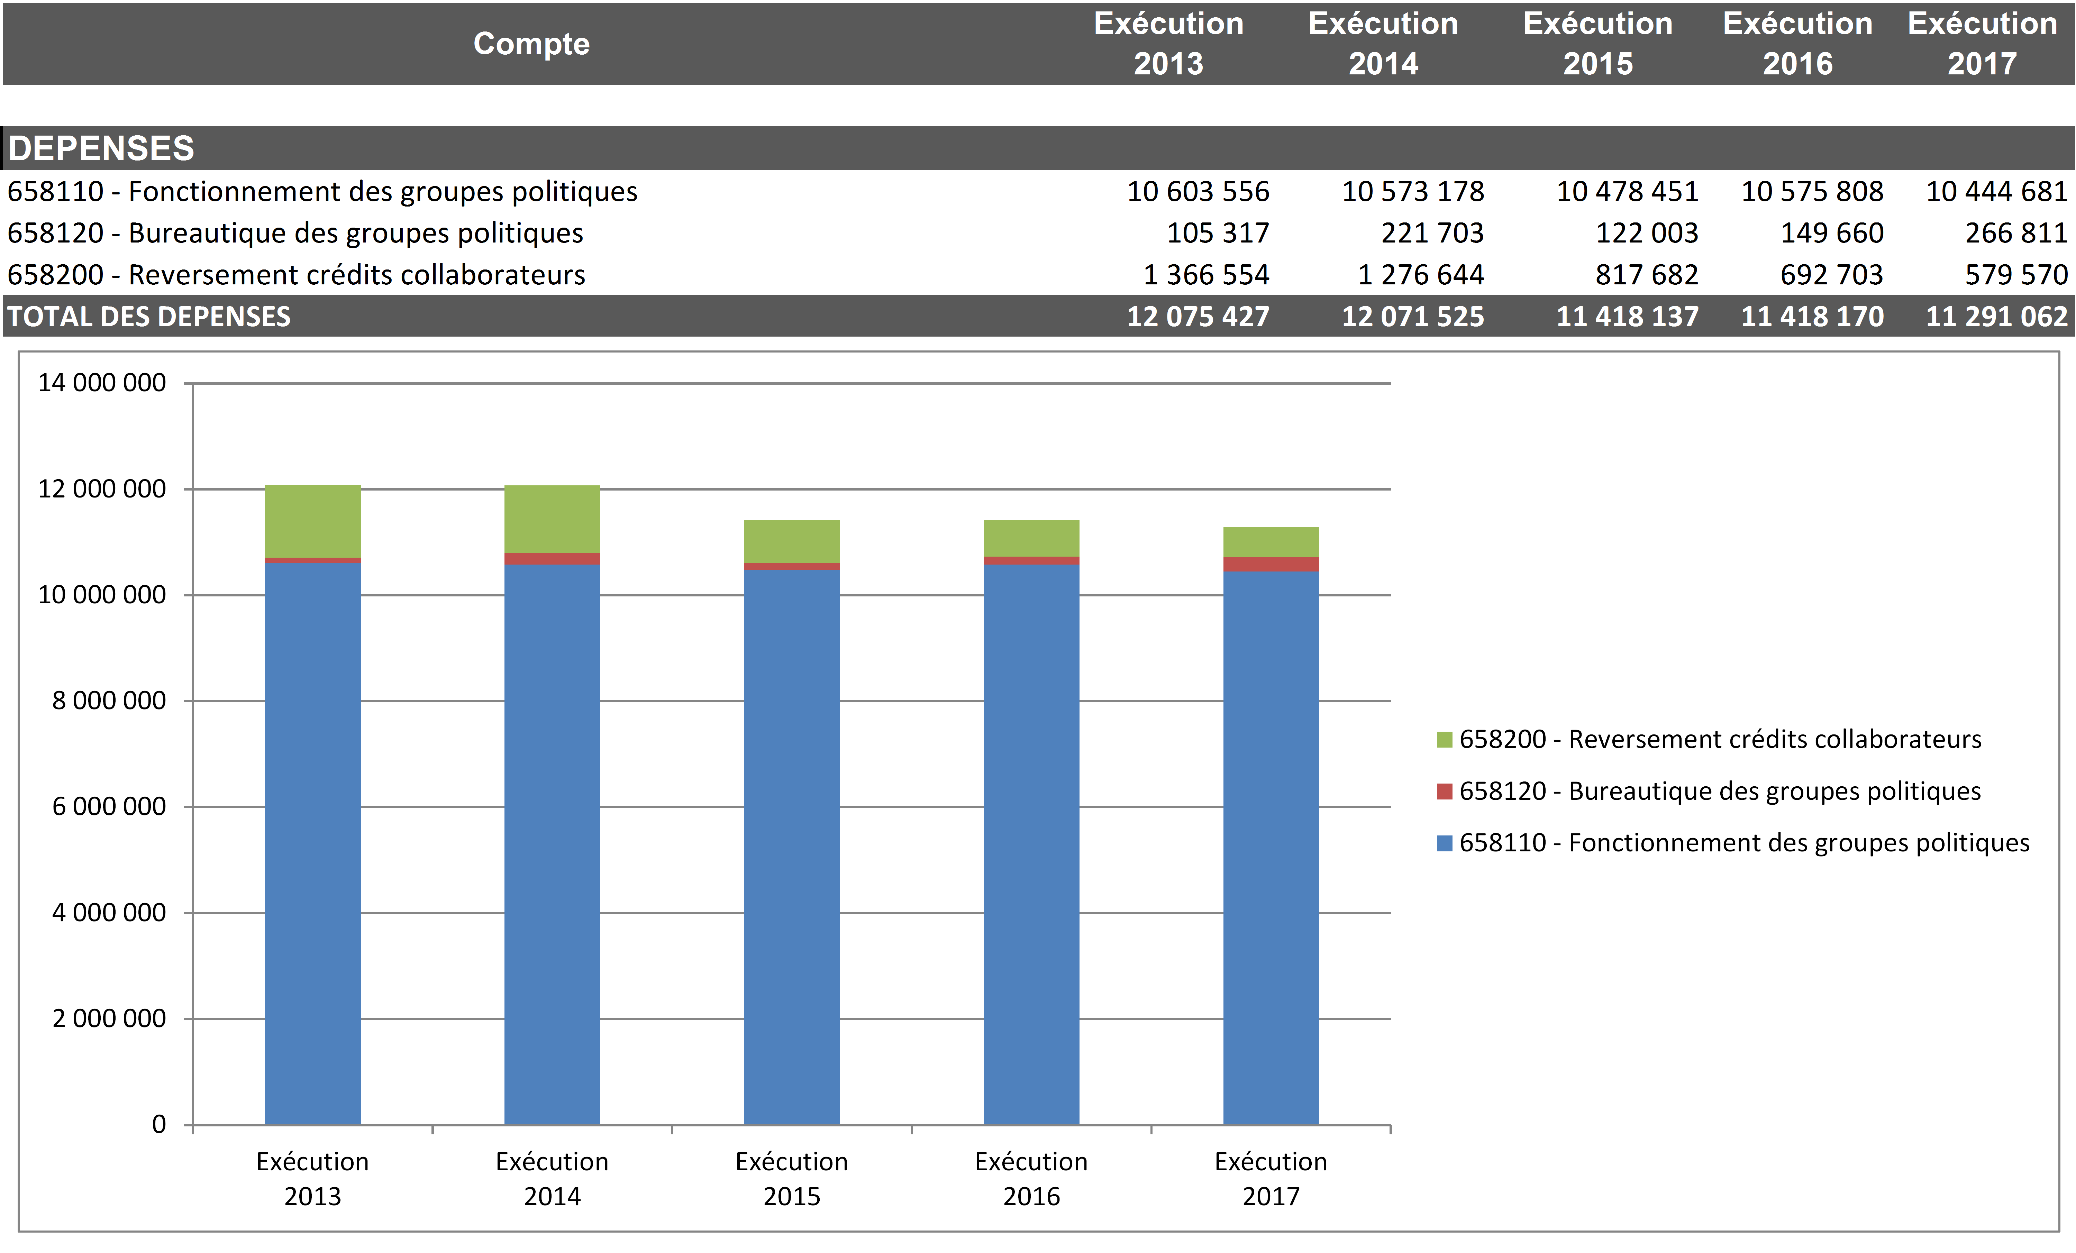Click the blue legend swatch for 658110
The image size is (2076, 1253).
[1444, 843]
